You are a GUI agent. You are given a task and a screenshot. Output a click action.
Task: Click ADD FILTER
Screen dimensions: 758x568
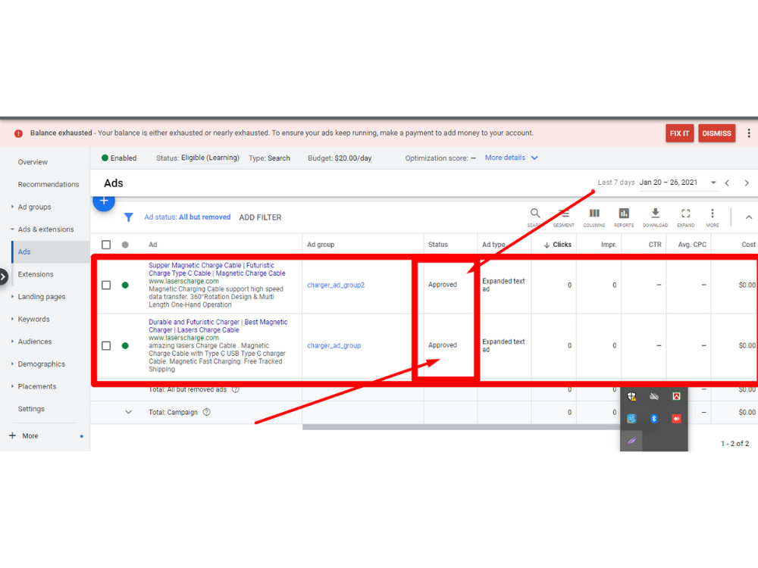[x=260, y=217]
